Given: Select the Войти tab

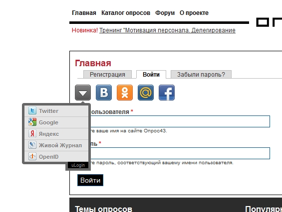Looking at the screenshot, I should (151, 75).
